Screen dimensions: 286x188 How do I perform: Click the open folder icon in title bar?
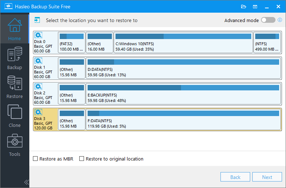[x=243, y=7]
